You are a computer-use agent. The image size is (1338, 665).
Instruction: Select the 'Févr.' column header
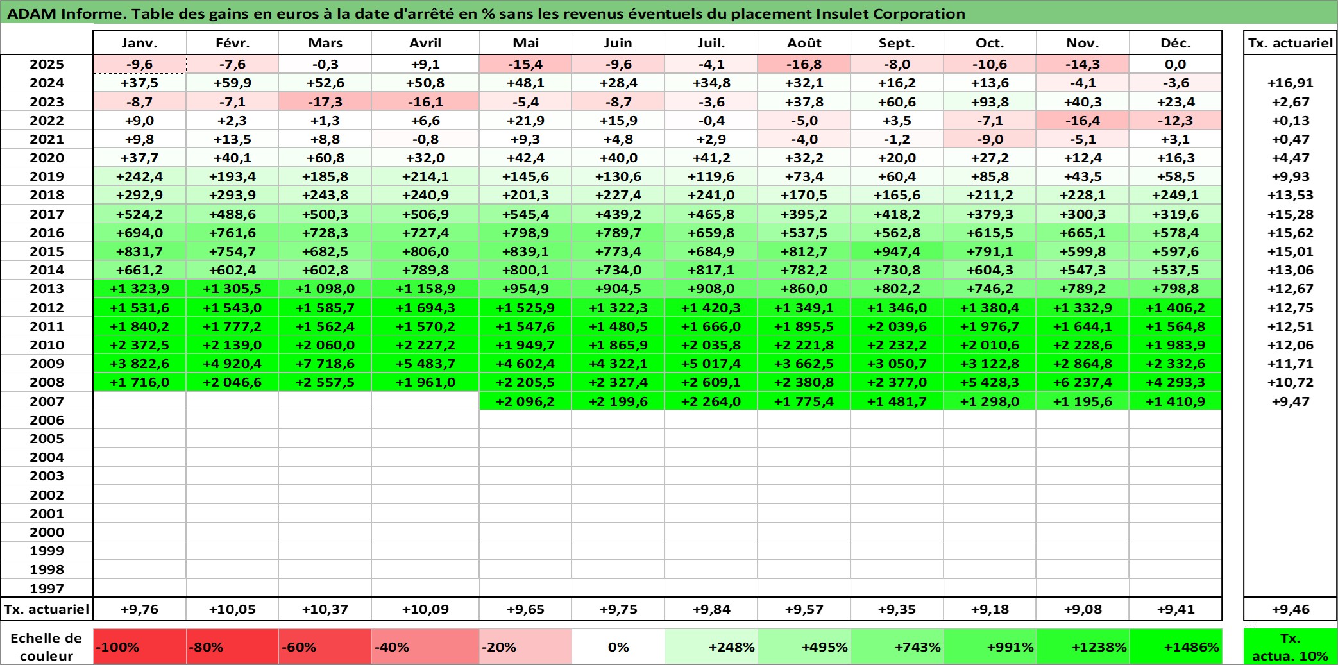click(232, 43)
